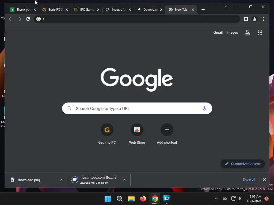
Task: Open the Google apps grid
Action: coord(260,32)
